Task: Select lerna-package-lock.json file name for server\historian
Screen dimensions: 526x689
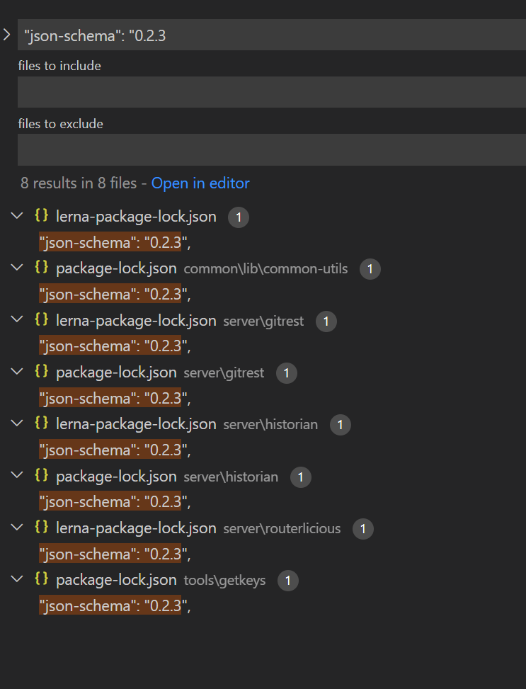Action: [136, 424]
